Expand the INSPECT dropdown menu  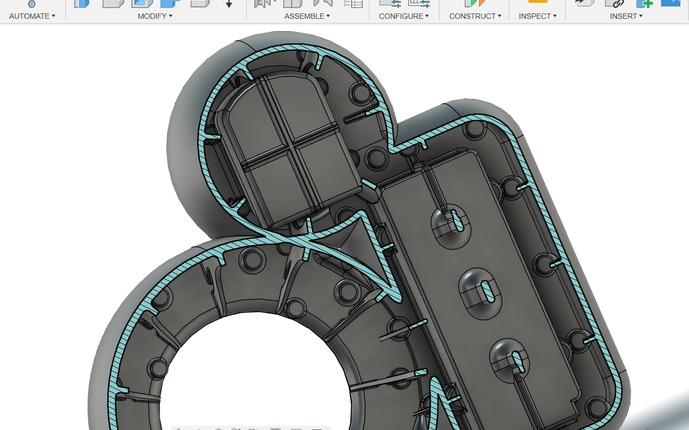pyautogui.click(x=537, y=16)
